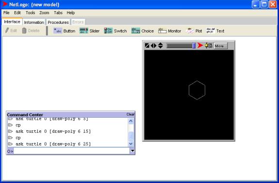279x183 pixels.
Task: Click the red turtle shapes arrow
Action: (200, 46)
